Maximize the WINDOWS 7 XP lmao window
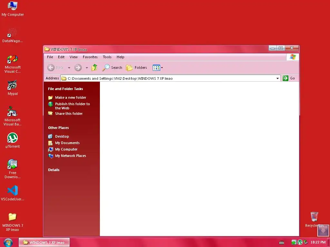This screenshot has height=247, width=330. point(281,48)
